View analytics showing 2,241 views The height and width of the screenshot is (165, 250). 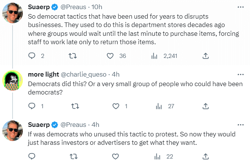click(154, 56)
